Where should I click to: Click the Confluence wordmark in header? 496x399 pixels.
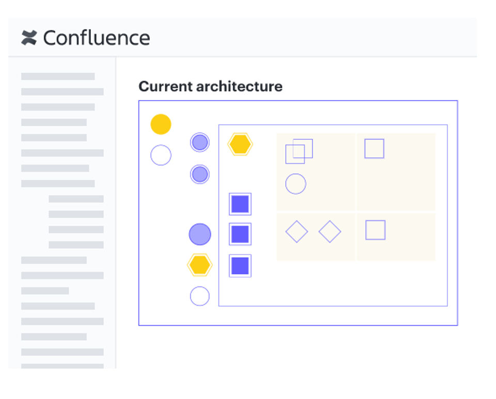[x=97, y=38]
